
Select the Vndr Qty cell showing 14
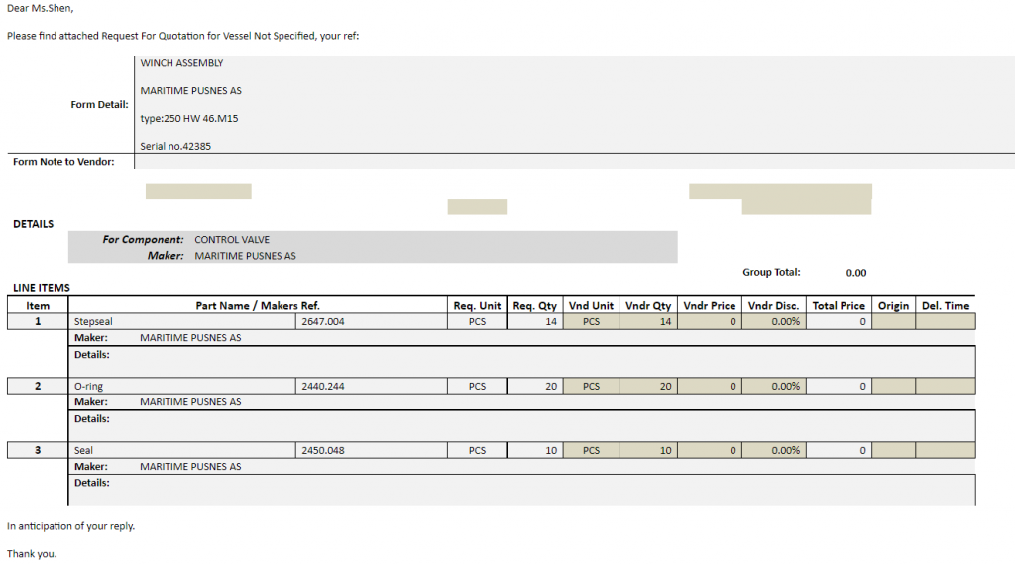[649, 322]
